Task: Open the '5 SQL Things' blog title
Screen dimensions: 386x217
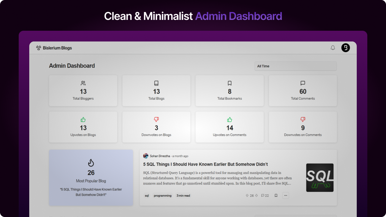Action: click(x=205, y=164)
